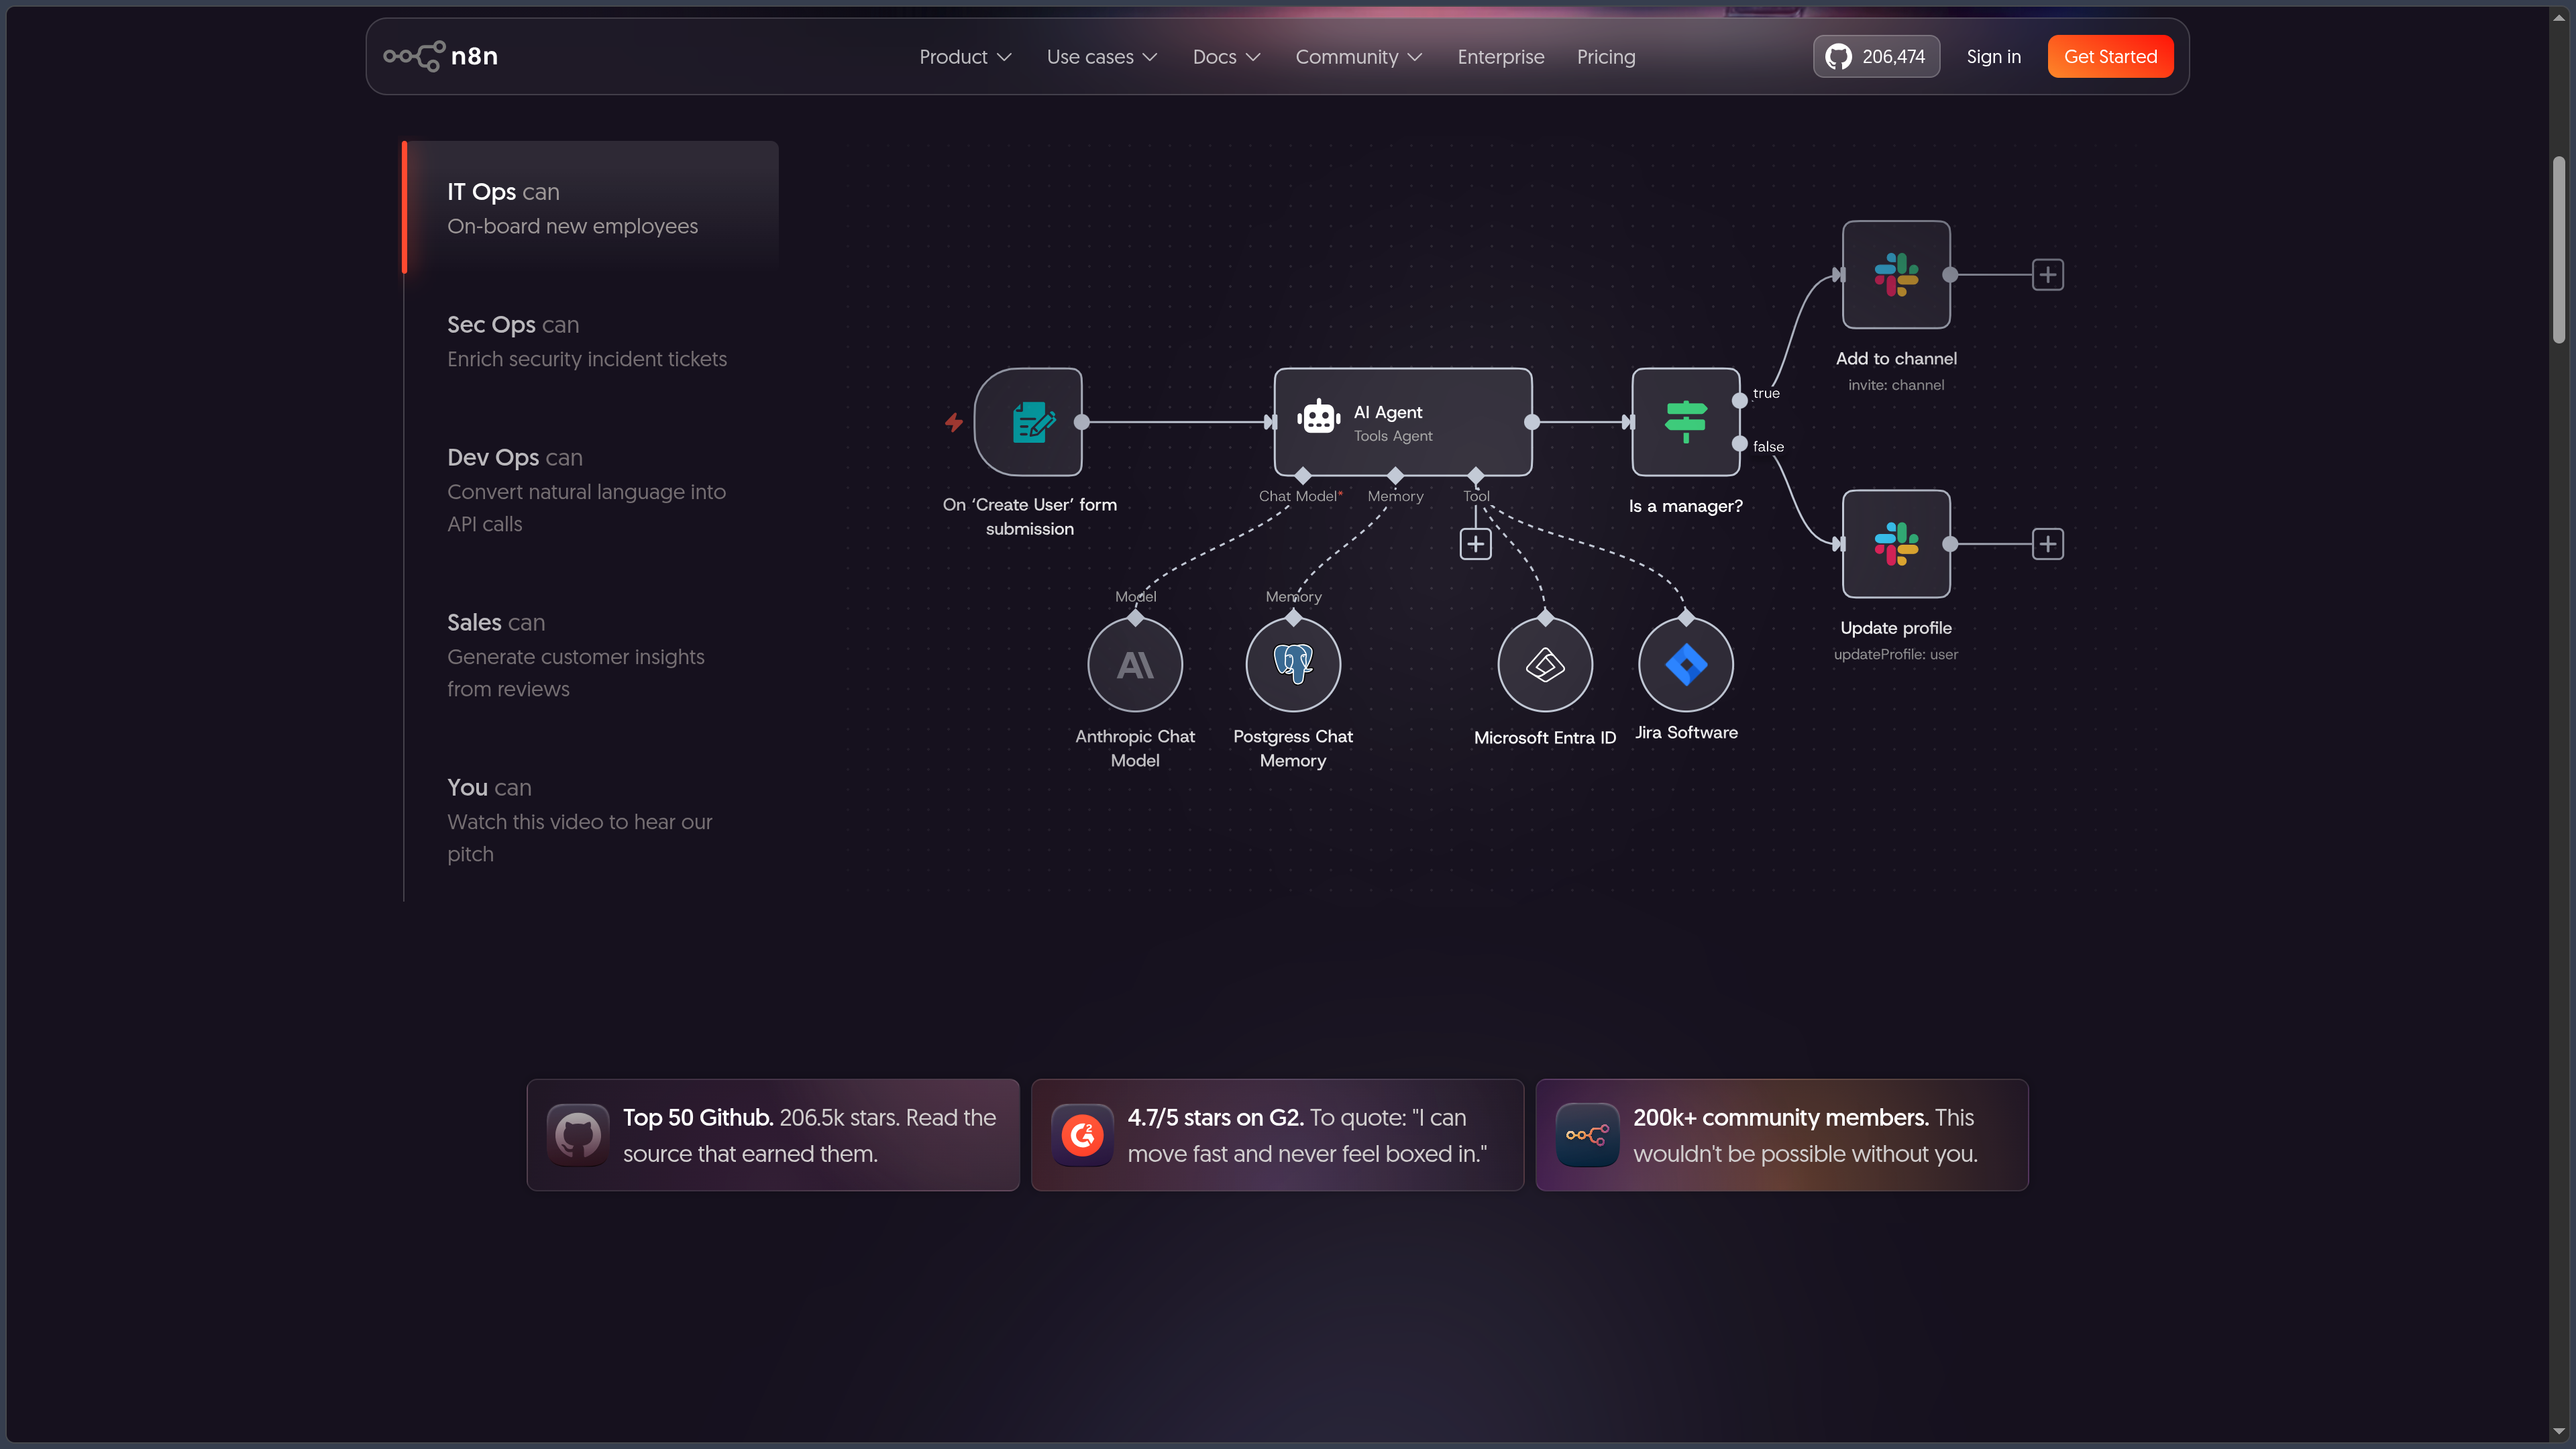2576x1449 pixels.
Task: Select the 'Create User' form trigger node
Action: tap(1028, 422)
